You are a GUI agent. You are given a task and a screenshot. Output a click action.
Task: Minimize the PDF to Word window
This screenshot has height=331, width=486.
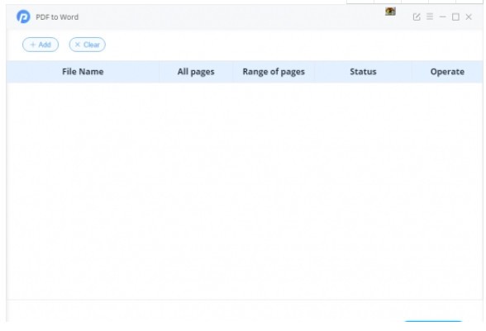[x=443, y=17]
